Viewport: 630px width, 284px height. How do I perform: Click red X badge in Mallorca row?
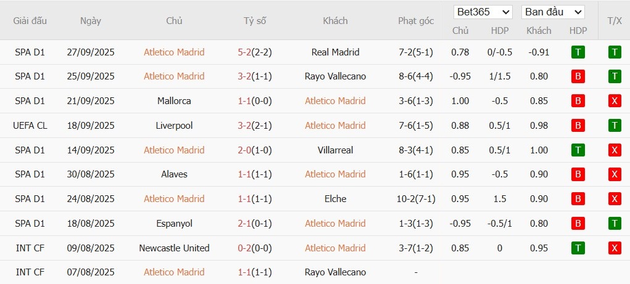click(615, 101)
